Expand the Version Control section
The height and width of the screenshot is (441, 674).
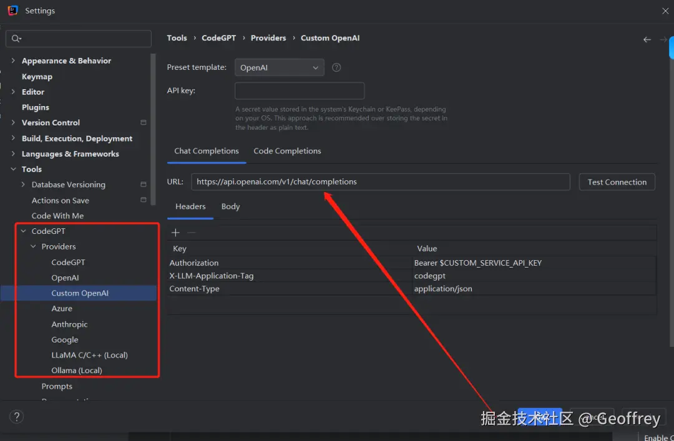[x=13, y=122]
